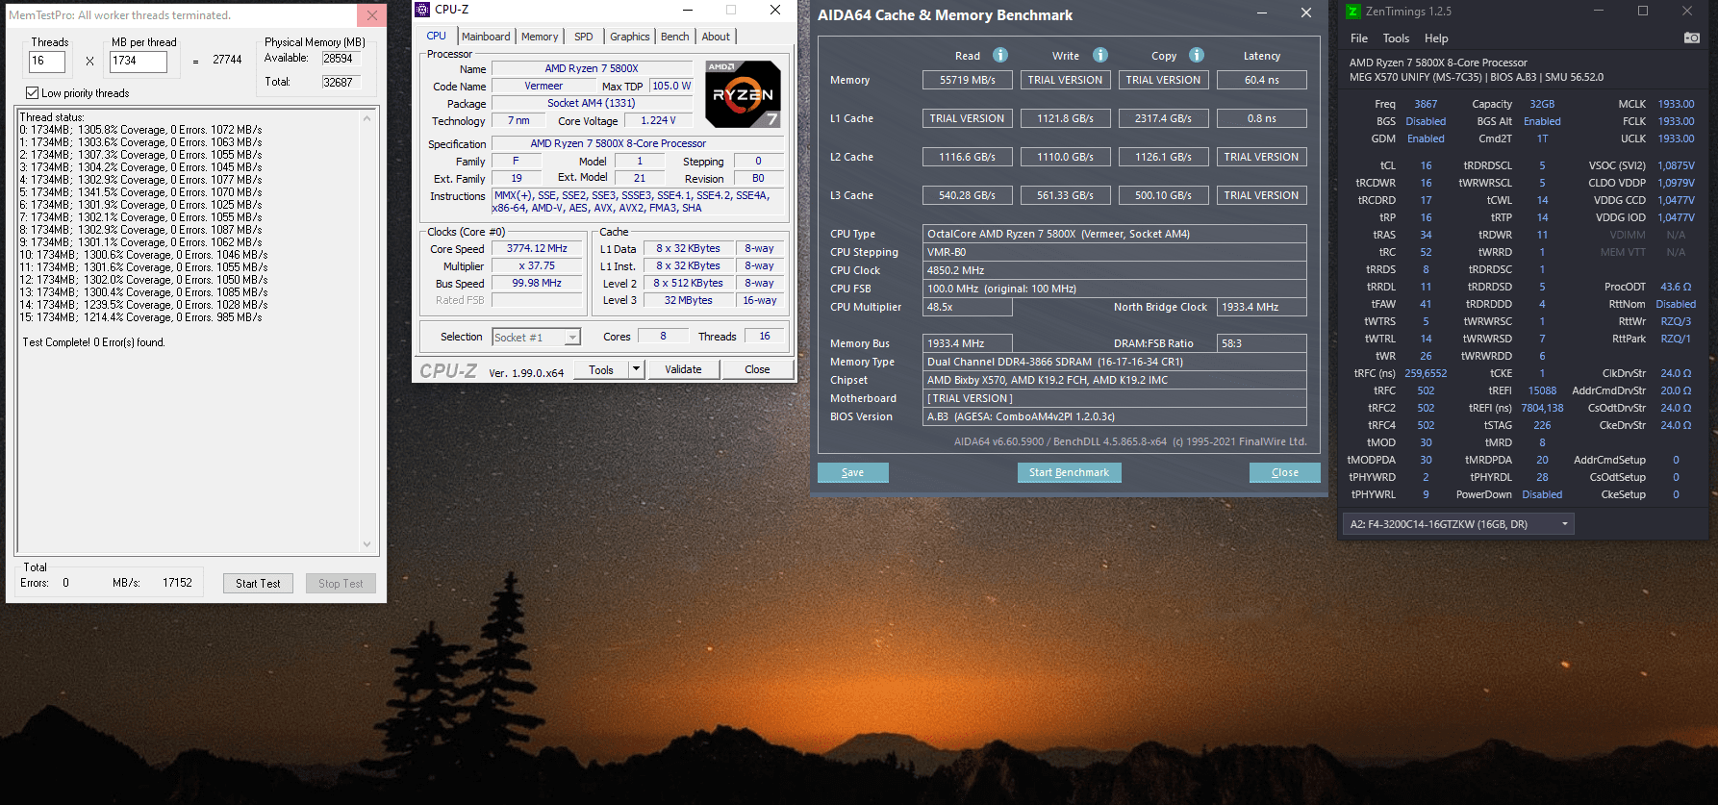Click the ZenTimings screenshot camera icon
The image size is (1718, 805).
click(1692, 38)
